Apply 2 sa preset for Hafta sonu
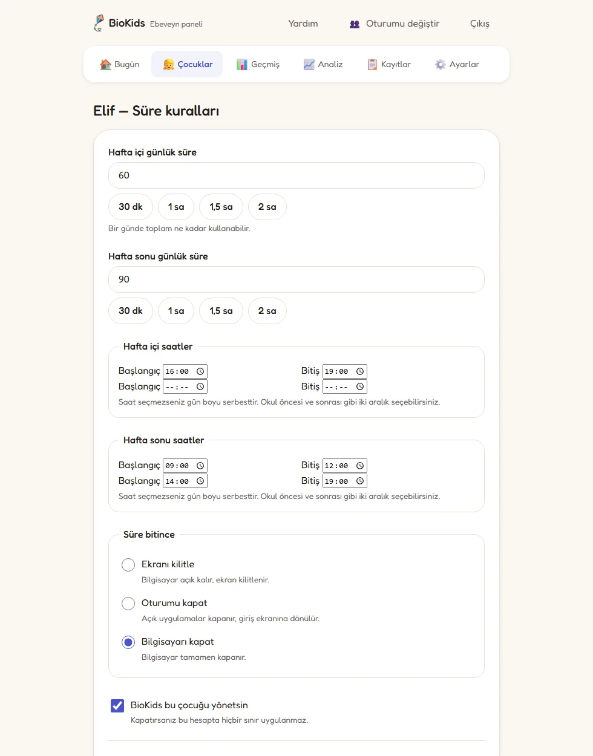This screenshot has height=756, width=593. (x=267, y=311)
